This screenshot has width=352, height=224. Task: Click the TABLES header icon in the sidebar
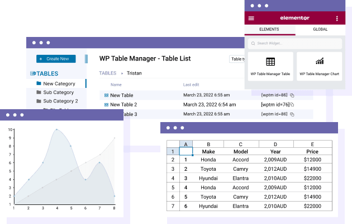point(32,73)
